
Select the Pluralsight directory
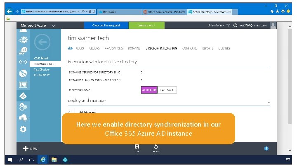tap(42, 75)
